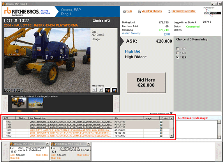The image size is (224, 163).
Task: Click the Auction Currency label
Action: click(x=131, y=33)
